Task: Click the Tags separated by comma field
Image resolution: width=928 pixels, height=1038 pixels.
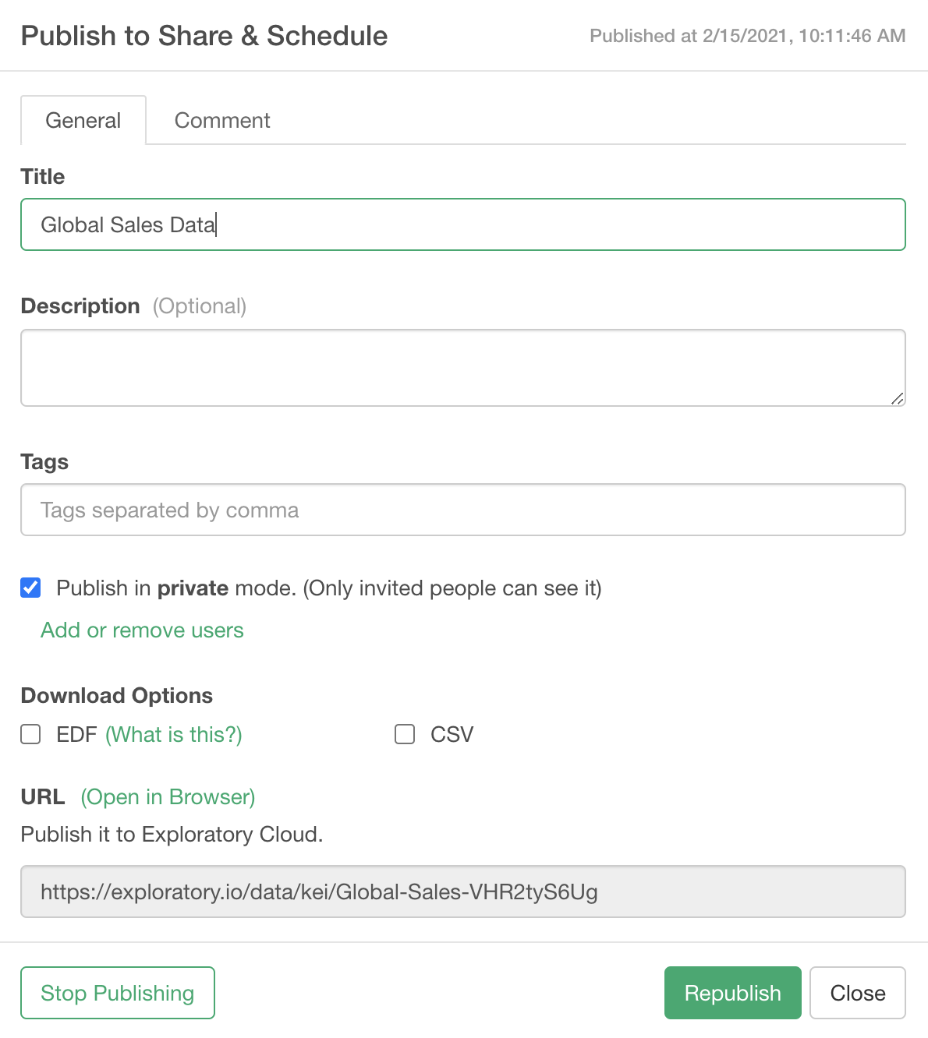Action: tap(462, 510)
